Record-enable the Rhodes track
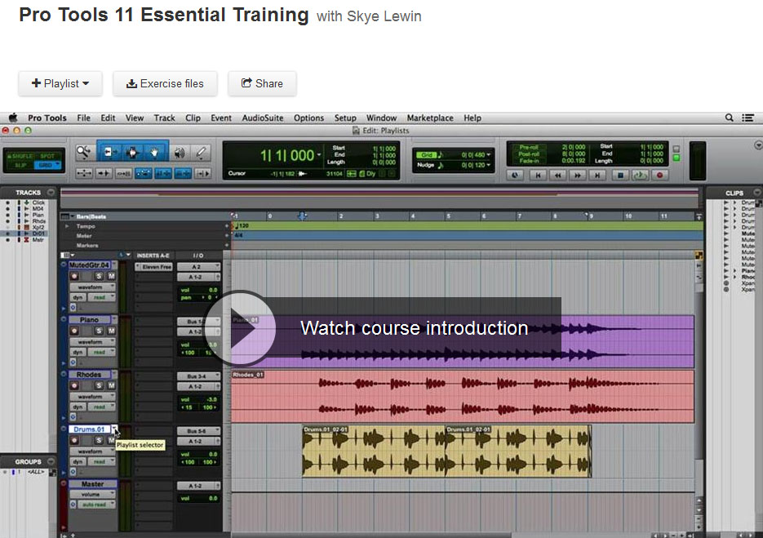Screen dimensions: 763x538 74,385
